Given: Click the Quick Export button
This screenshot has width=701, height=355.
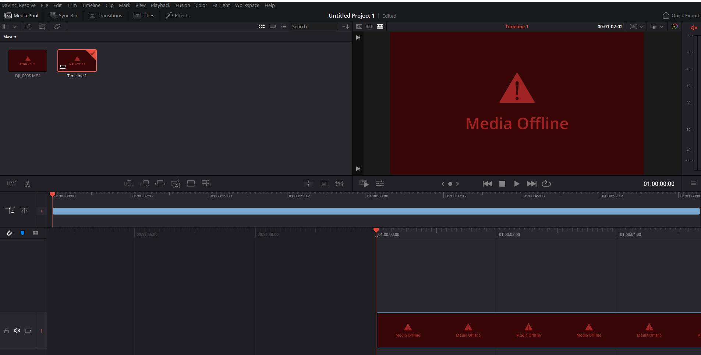Looking at the screenshot, I should point(681,15).
